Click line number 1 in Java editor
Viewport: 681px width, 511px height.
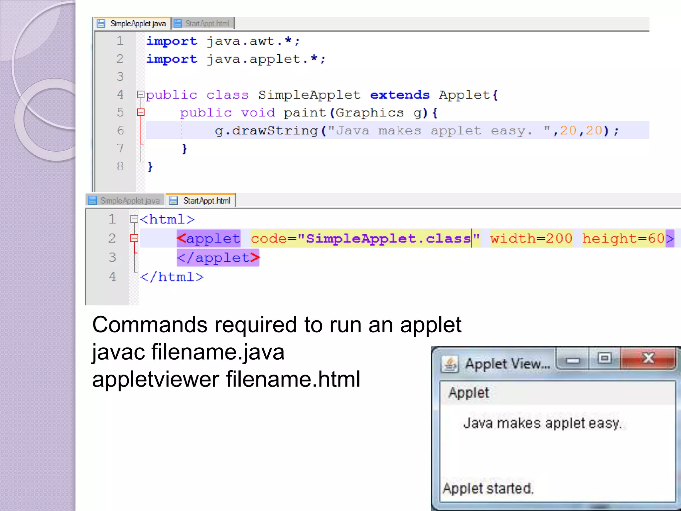click(x=120, y=41)
